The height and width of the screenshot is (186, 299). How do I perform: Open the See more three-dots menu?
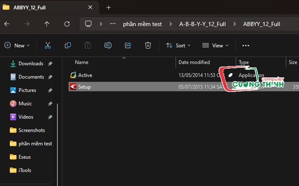(x=246, y=45)
